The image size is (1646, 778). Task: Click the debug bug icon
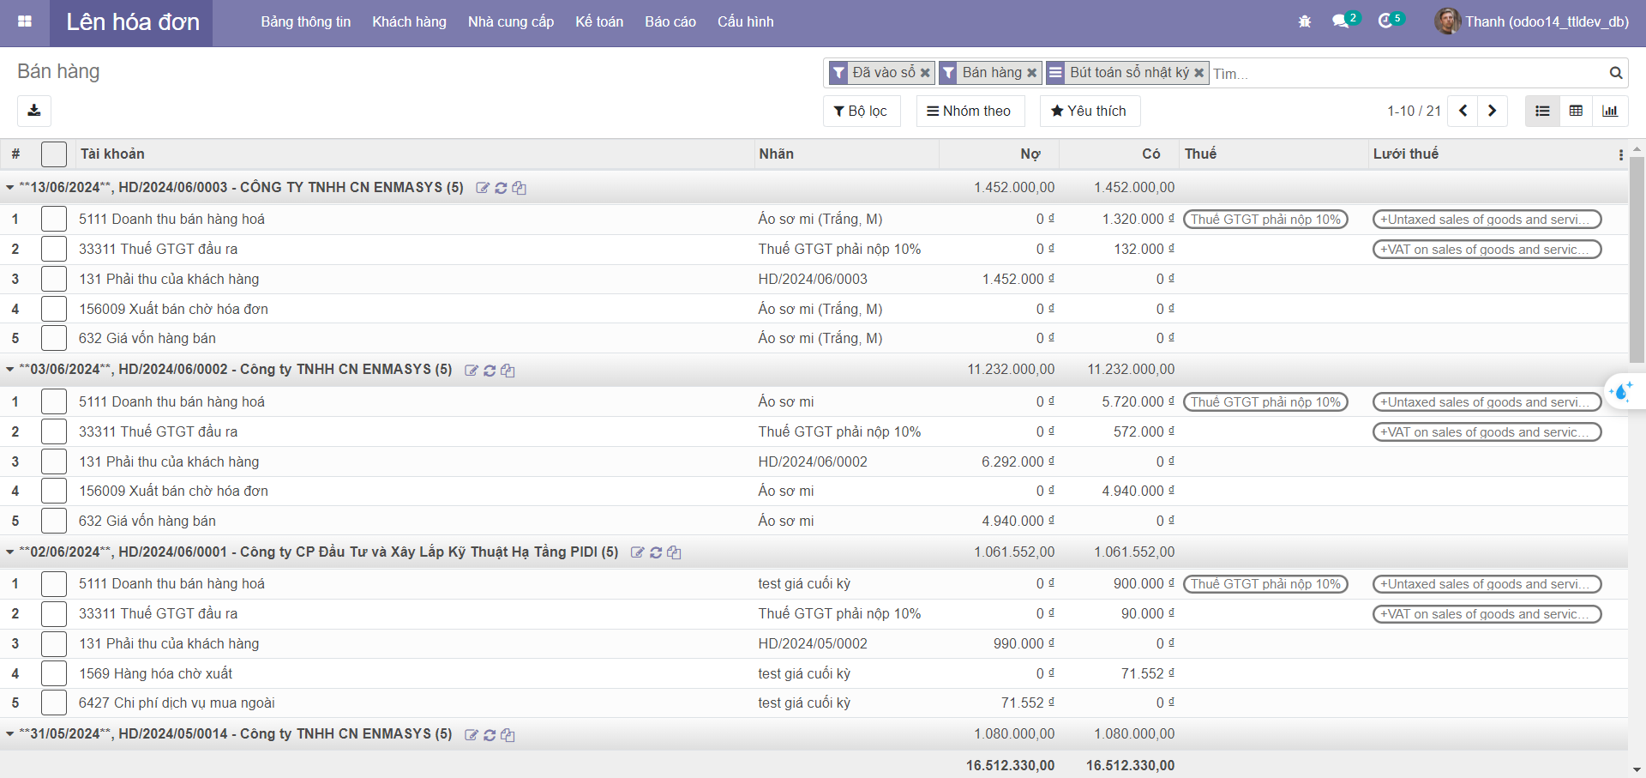click(1304, 21)
